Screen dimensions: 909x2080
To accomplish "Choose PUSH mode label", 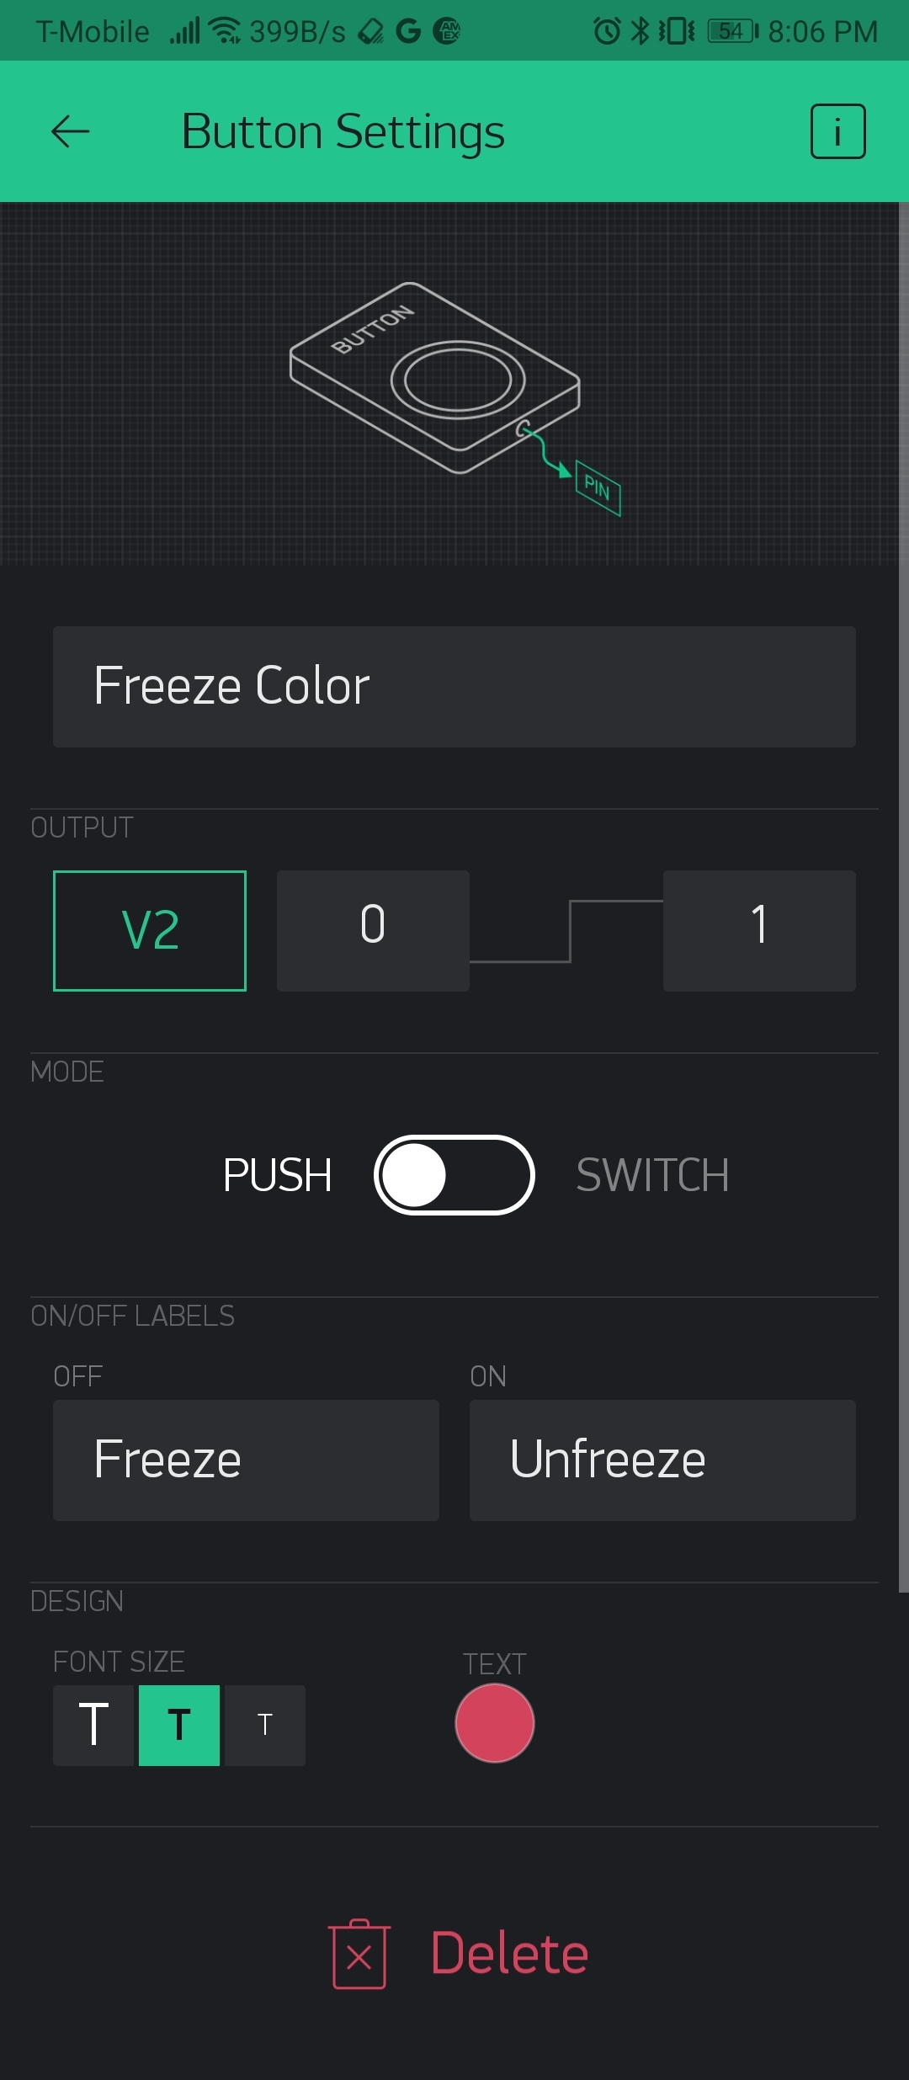I will (x=277, y=1175).
